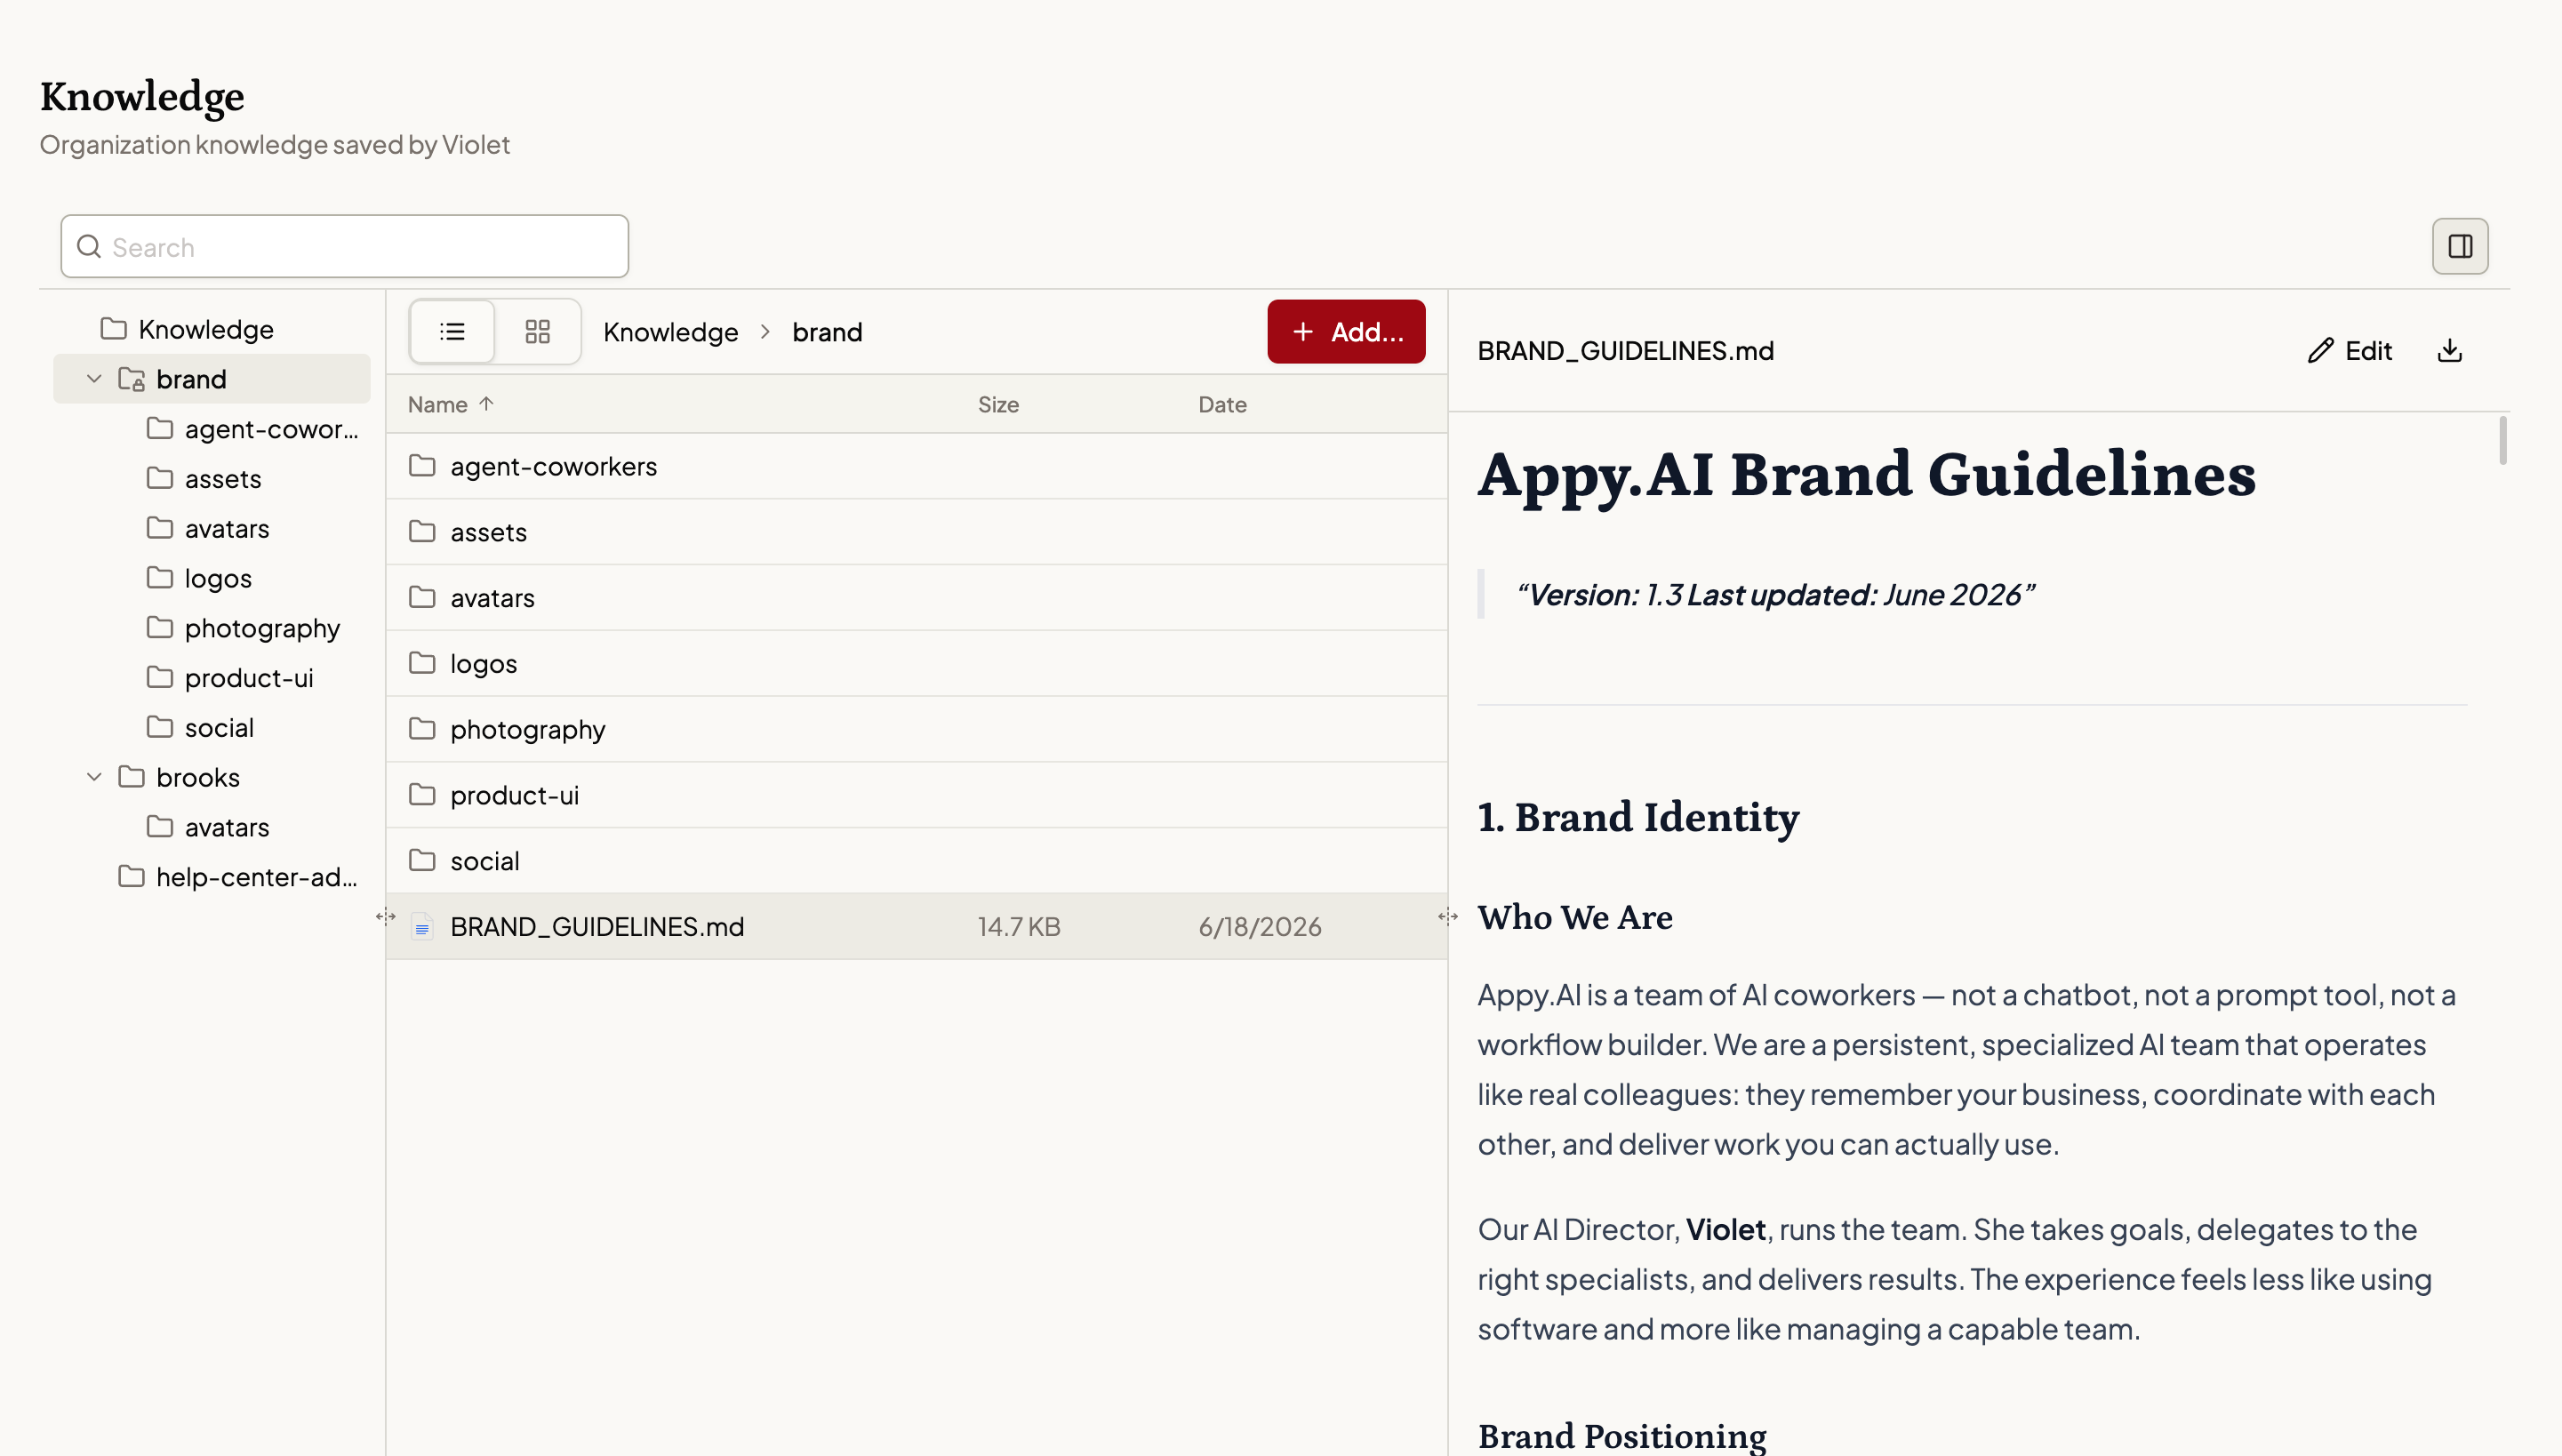This screenshot has width=2562, height=1456.
Task: Switch to list view
Action: 452,332
